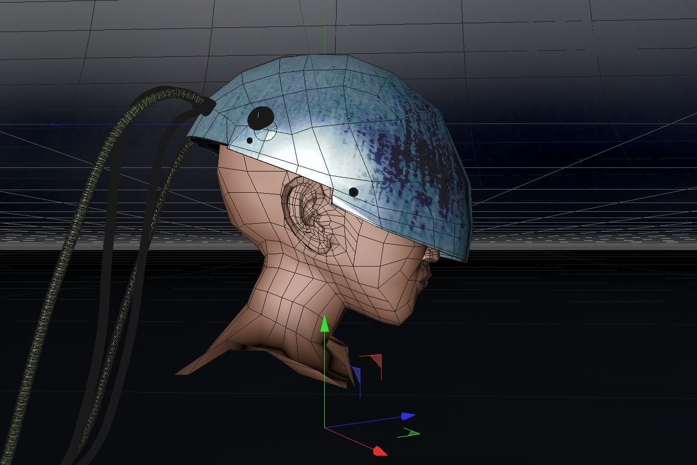
Task: Select the cable connector knob on the helmet
Action: (207, 106)
